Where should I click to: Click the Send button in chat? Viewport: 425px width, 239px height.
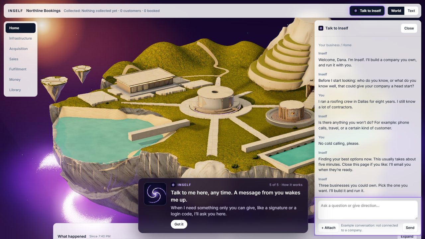pyautogui.click(x=410, y=228)
